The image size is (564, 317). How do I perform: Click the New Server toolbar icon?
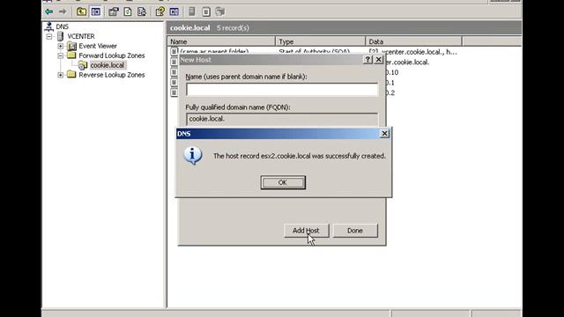(192, 11)
